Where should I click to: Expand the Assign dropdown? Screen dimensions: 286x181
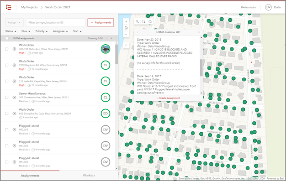click(14, 23)
